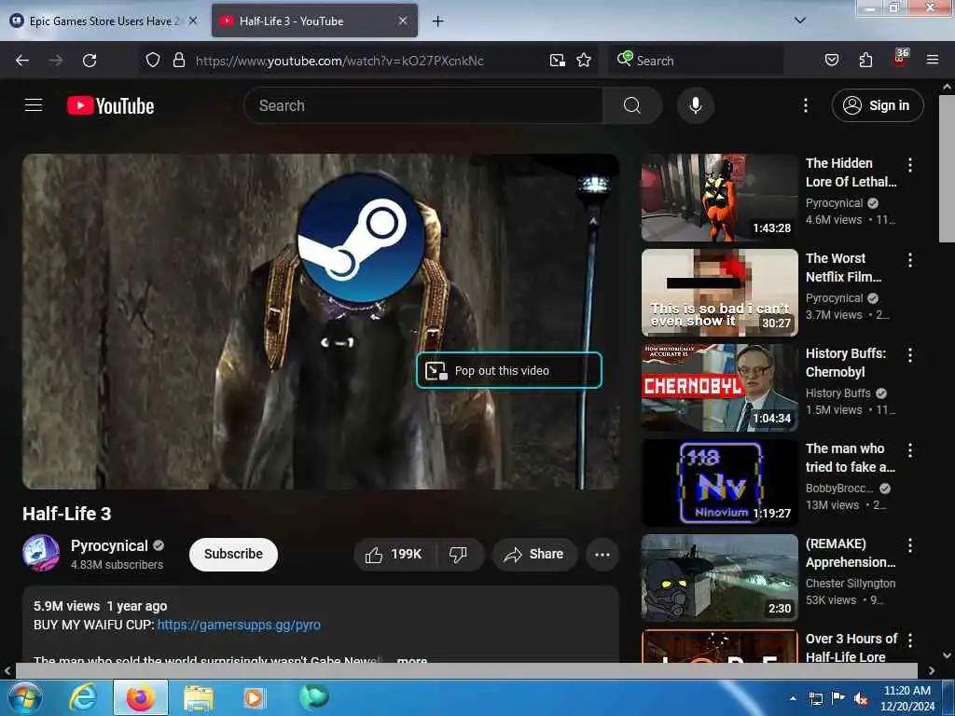Screen dimensions: 955x716
Task: Switch to Epic Games Store Users tab
Action: pos(104,21)
